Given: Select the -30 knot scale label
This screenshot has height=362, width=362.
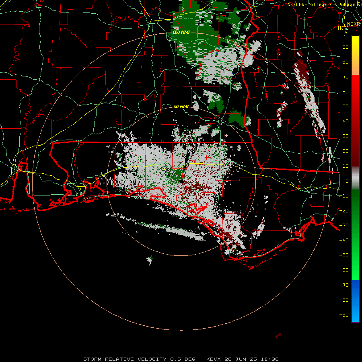Looking at the screenshot, I should [x=344, y=226].
